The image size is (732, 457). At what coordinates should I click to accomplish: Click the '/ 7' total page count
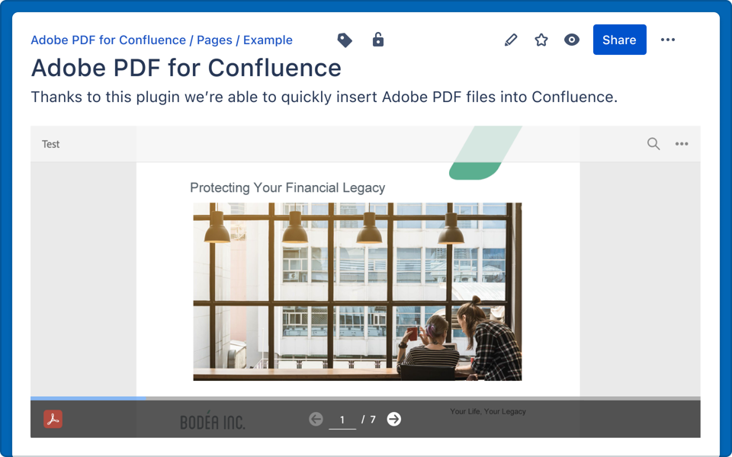(368, 419)
